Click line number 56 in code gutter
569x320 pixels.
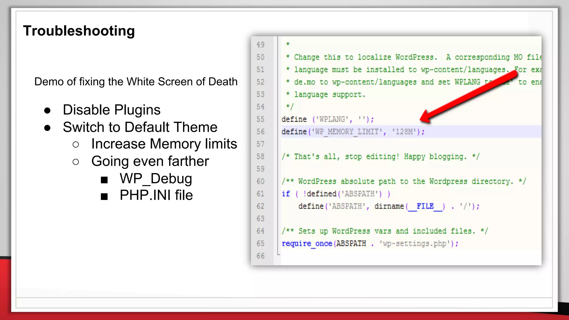tap(260, 132)
